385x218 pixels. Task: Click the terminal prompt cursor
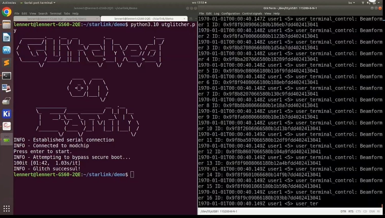(132, 174)
